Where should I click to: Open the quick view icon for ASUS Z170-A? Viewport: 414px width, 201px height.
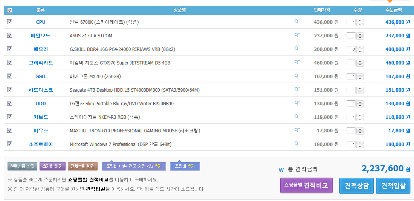tap(297, 35)
